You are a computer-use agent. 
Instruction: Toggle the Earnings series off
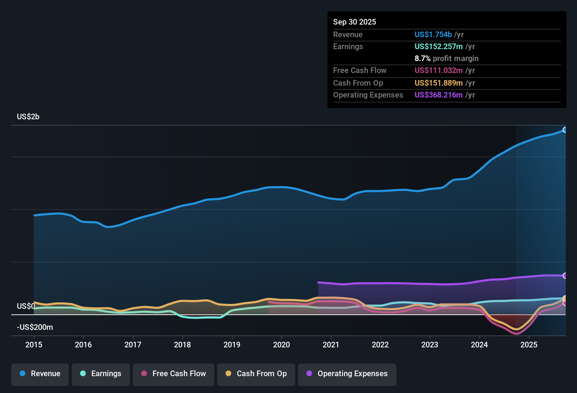click(x=101, y=374)
